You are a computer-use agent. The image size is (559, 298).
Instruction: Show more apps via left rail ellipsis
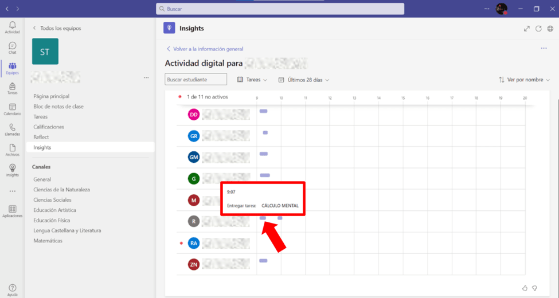[x=13, y=191]
